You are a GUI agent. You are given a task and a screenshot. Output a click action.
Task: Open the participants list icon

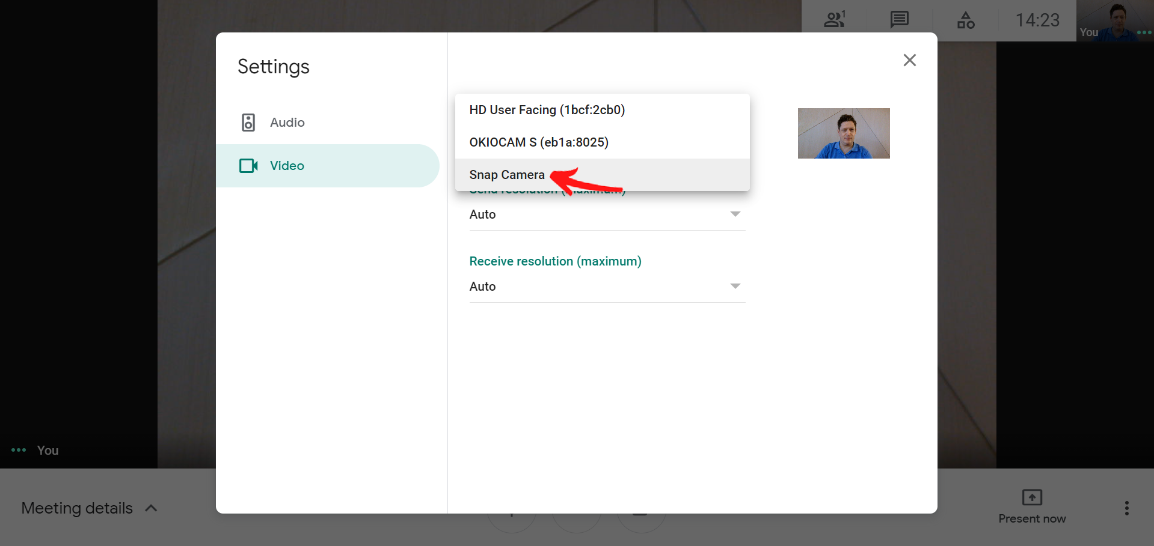(x=834, y=20)
